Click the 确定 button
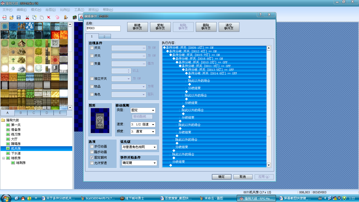359x202 pixels. [222, 177]
